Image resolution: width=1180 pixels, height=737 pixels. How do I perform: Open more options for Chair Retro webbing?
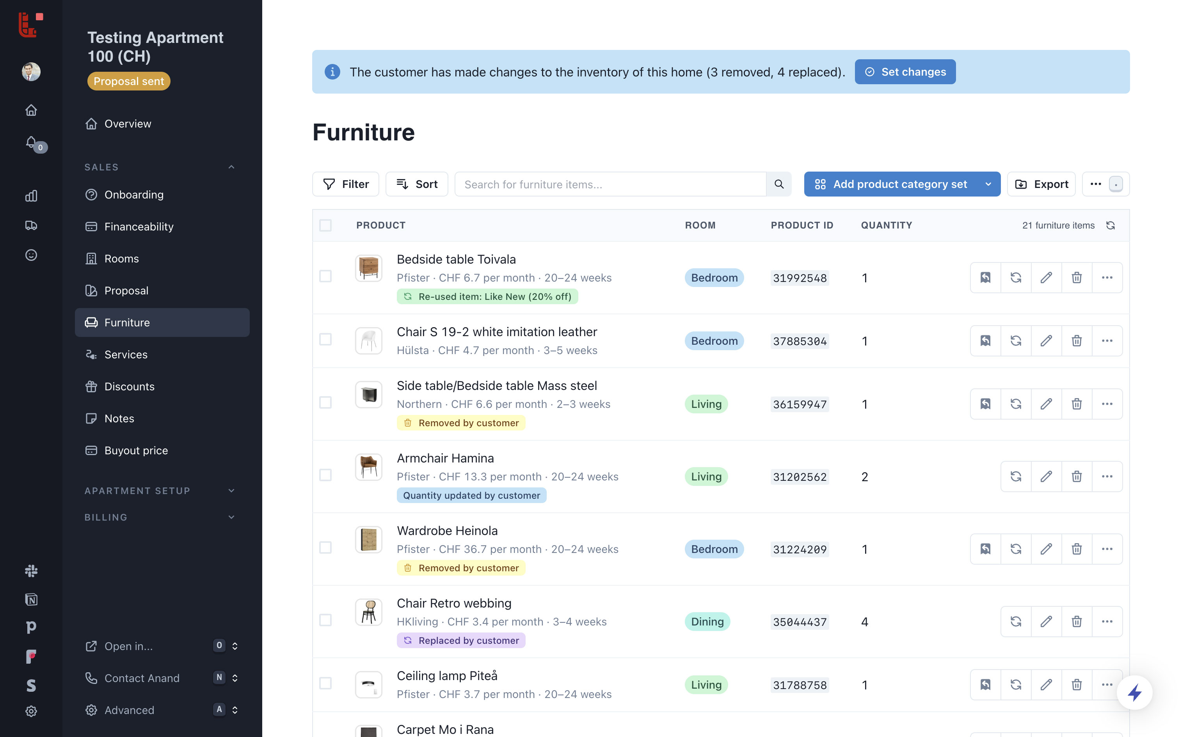coord(1107,622)
